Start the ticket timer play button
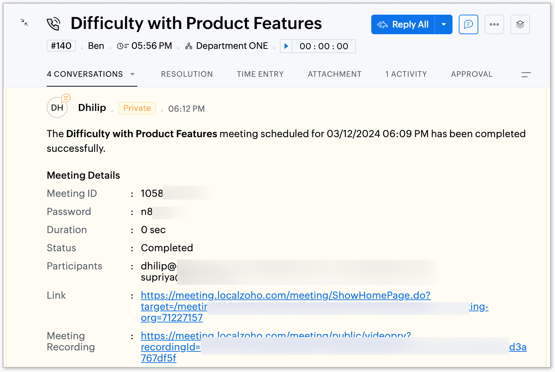Screen dimensions: 555x372 point(286,46)
